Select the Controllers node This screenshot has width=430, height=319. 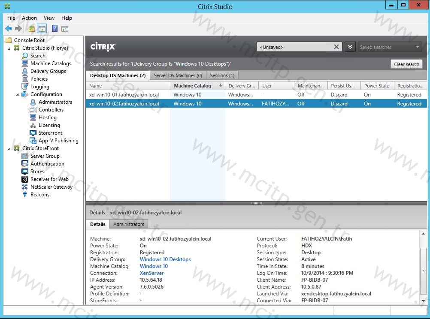[51, 110]
